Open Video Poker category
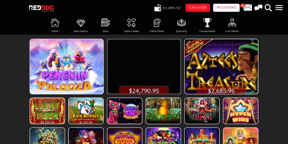The width and height of the screenshot is (288, 144). (x=157, y=25)
